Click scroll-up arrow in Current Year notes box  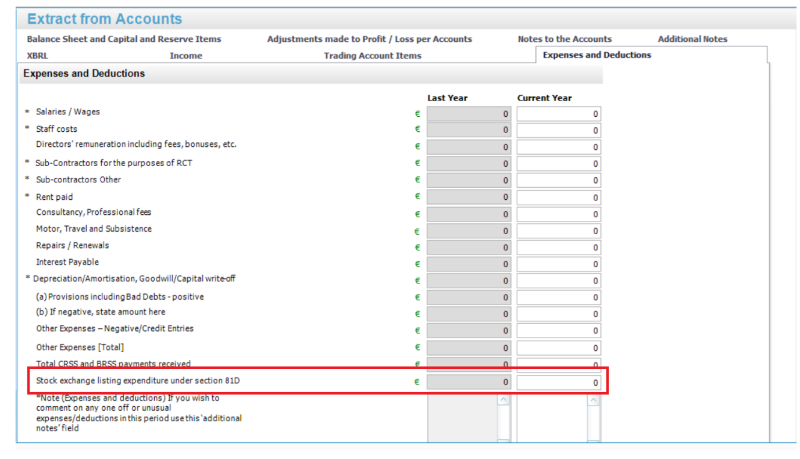(x=593, y=400)
